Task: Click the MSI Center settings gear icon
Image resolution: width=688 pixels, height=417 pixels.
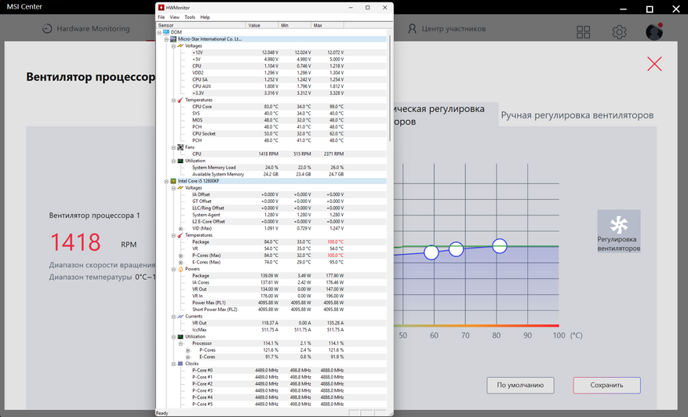Action: [619, 31]
